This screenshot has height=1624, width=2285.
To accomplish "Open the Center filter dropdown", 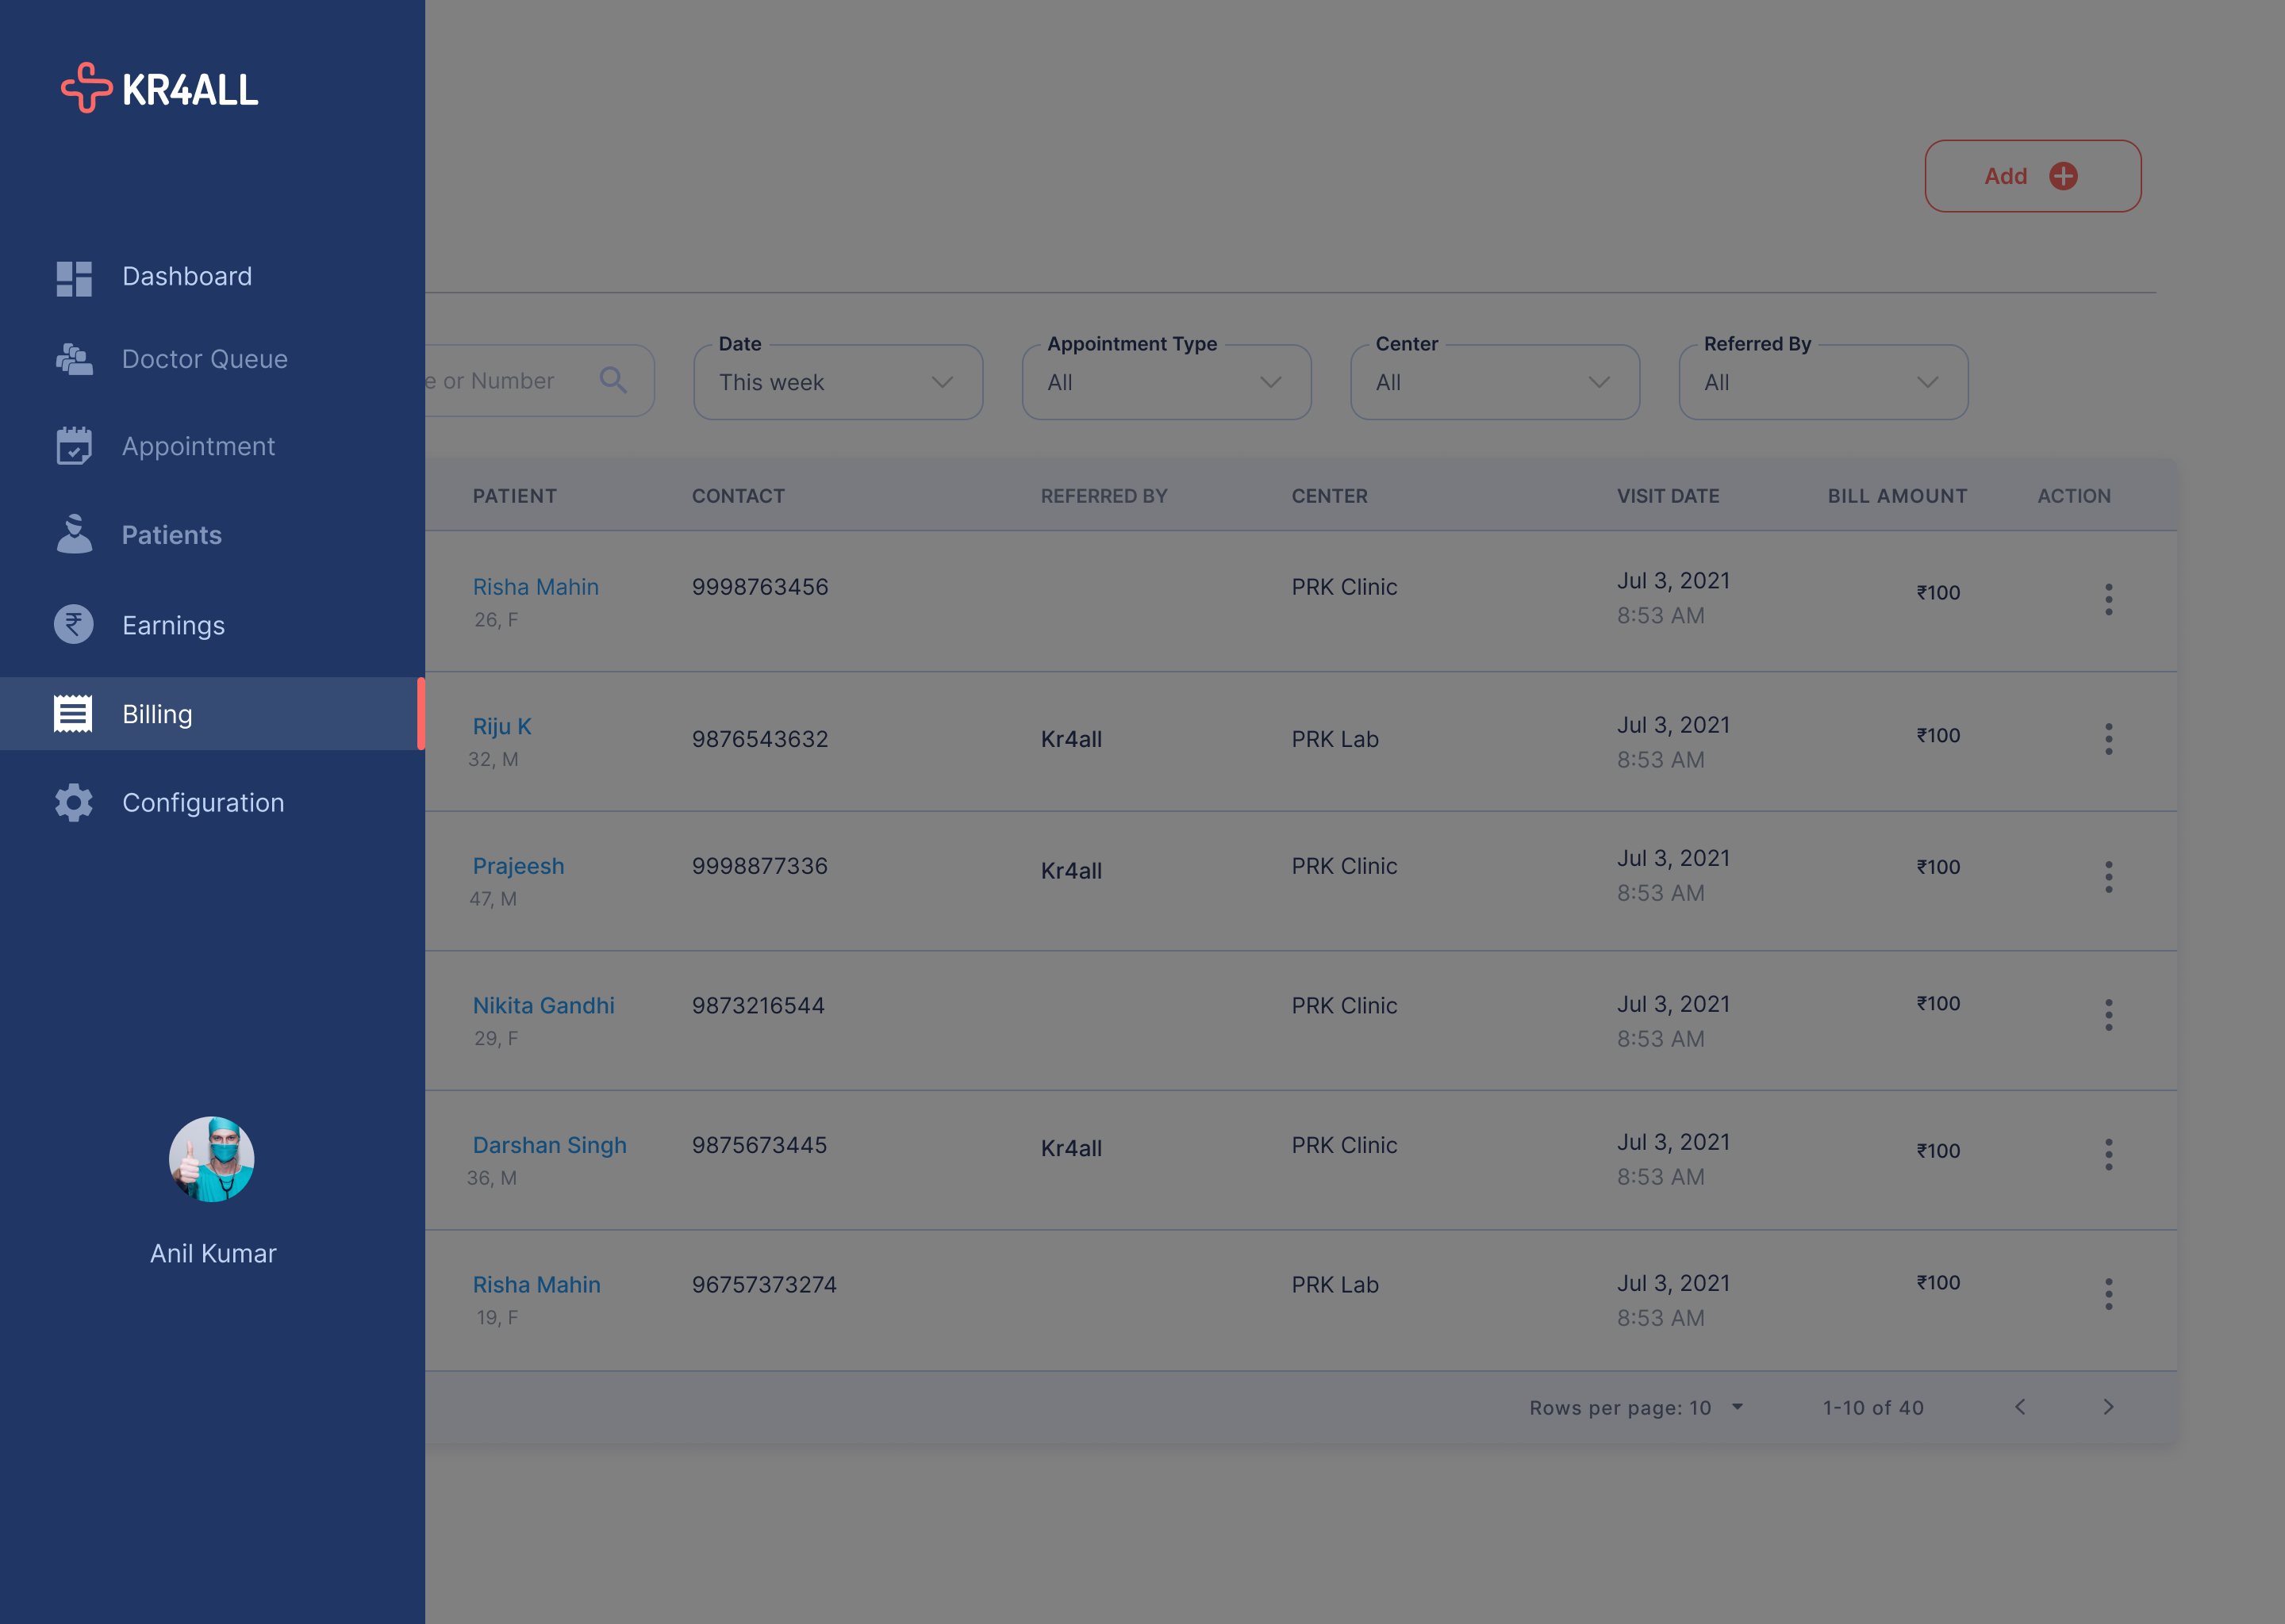I will [1495, 382].
